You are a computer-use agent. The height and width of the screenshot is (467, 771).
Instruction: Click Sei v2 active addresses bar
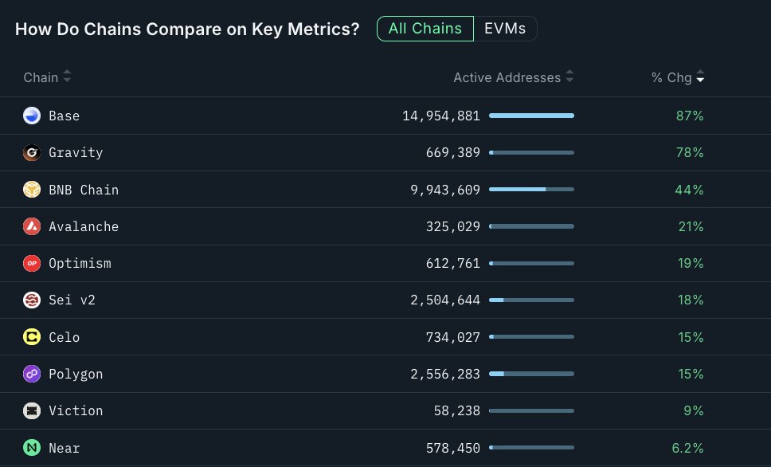point(531,300)
